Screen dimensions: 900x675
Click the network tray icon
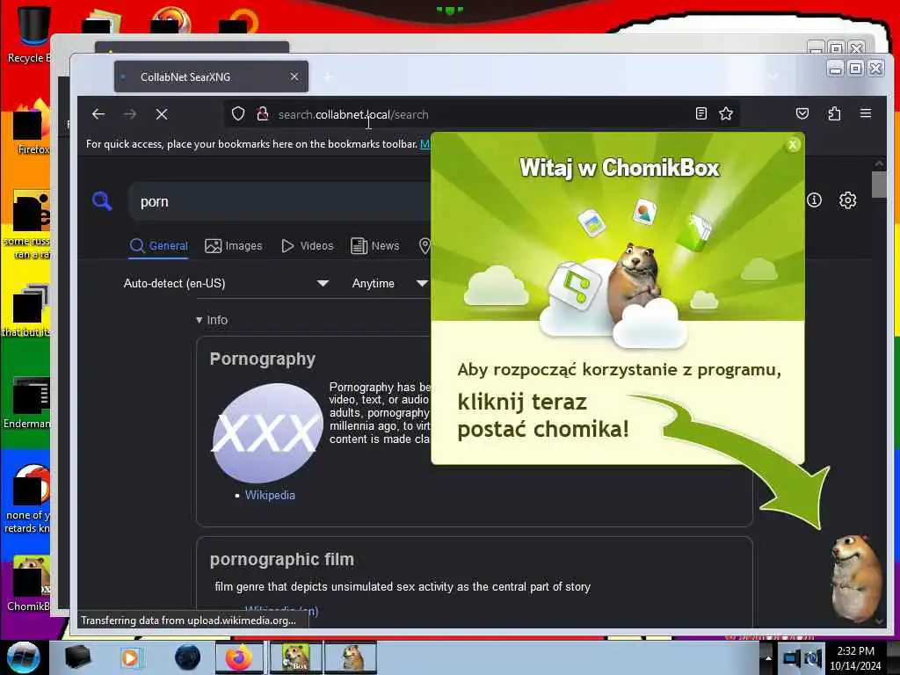792,657
